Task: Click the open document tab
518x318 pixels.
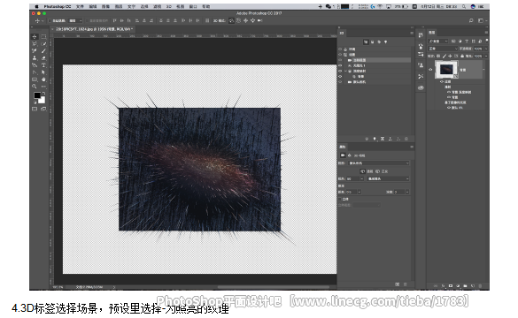Action: pyautogui.click(x=94, y=29)
